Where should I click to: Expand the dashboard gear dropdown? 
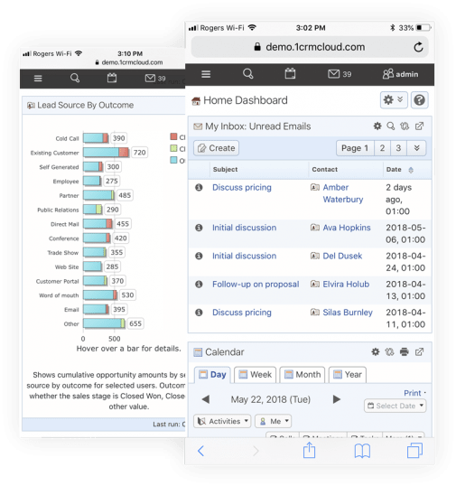tap(394, 100)
